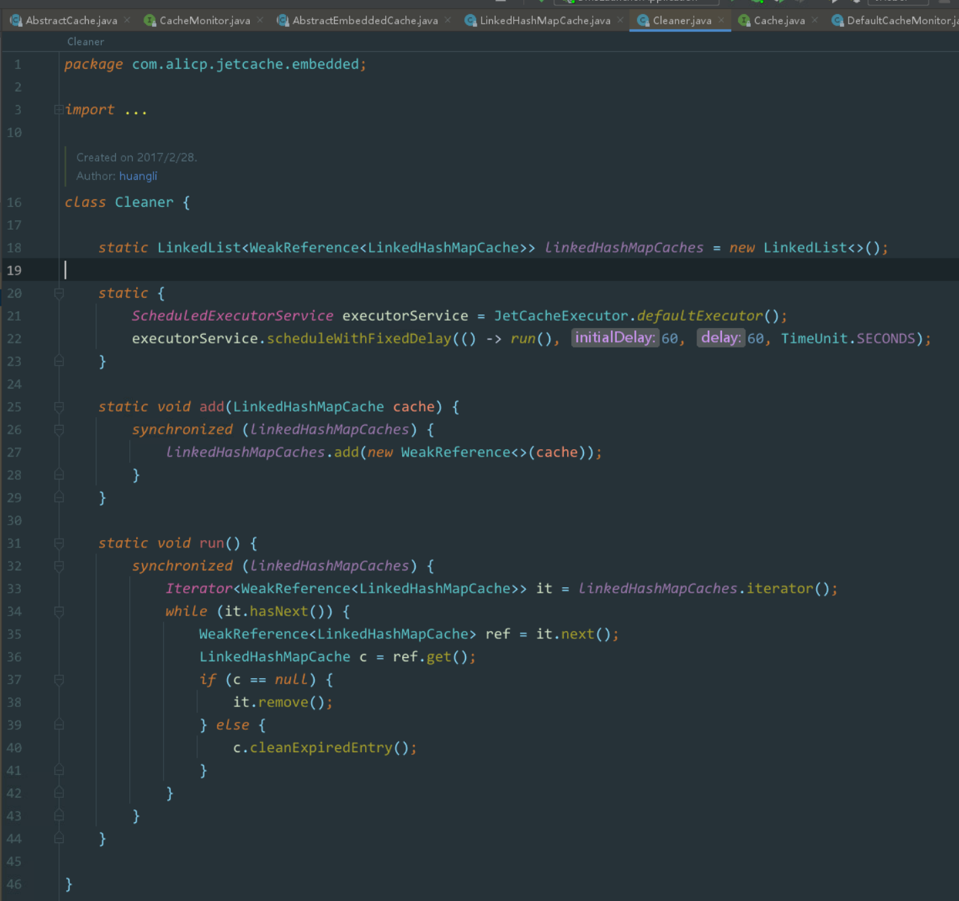Click package name com.alicp.jetcache.embedded
The height and width of the screenshot is (901, 959).
point(245,65)
